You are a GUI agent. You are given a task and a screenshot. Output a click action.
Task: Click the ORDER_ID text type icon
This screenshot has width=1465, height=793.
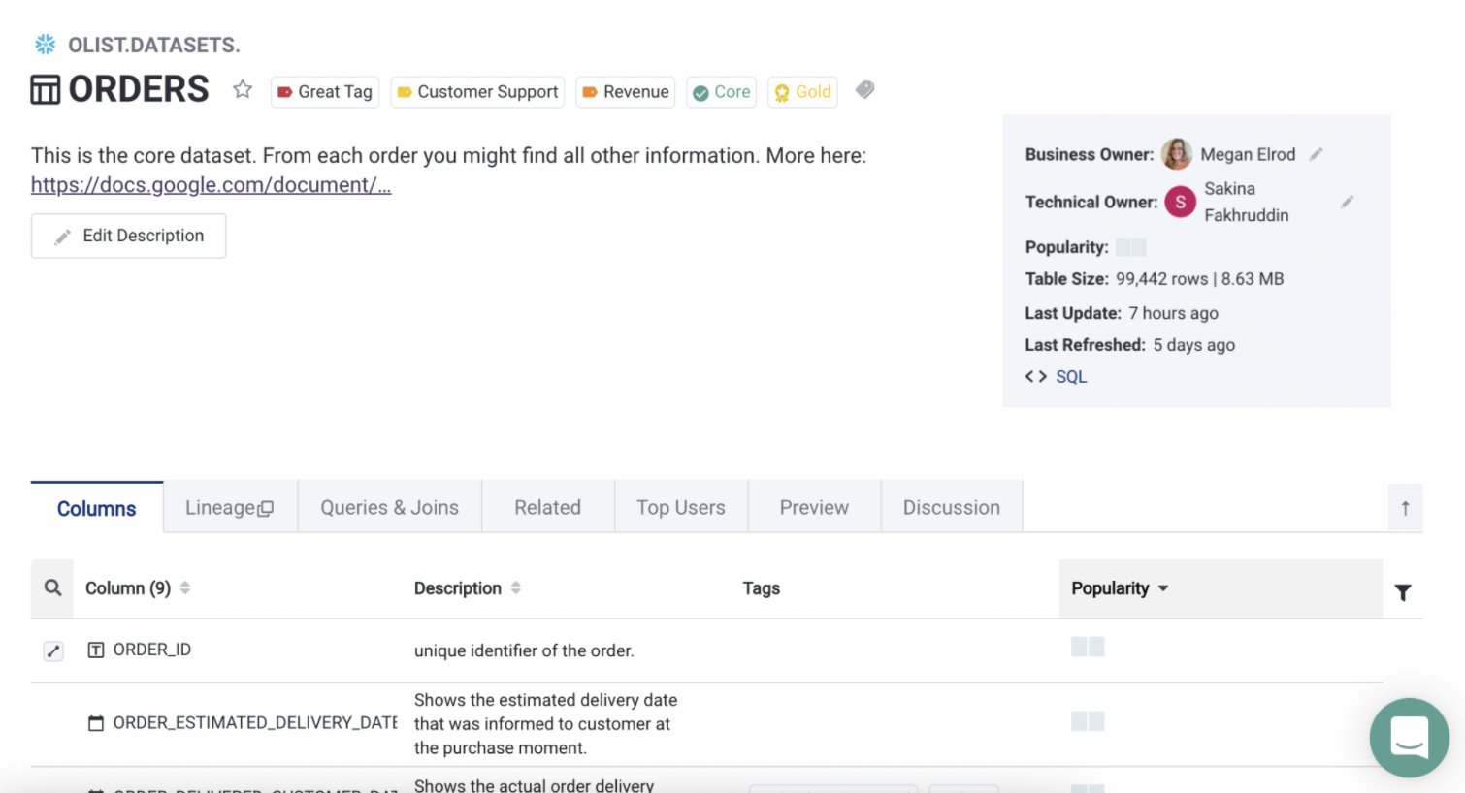(x=96, y=650)
